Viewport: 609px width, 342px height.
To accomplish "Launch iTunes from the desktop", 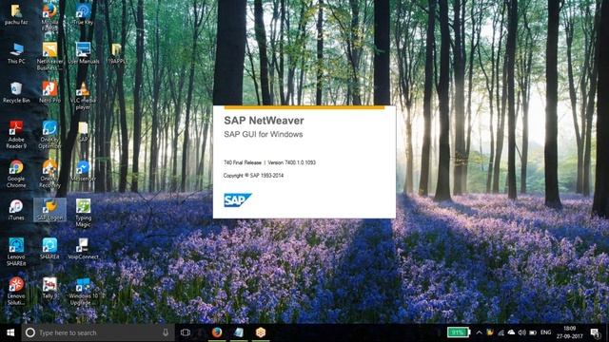I will (x=16, y=210).
